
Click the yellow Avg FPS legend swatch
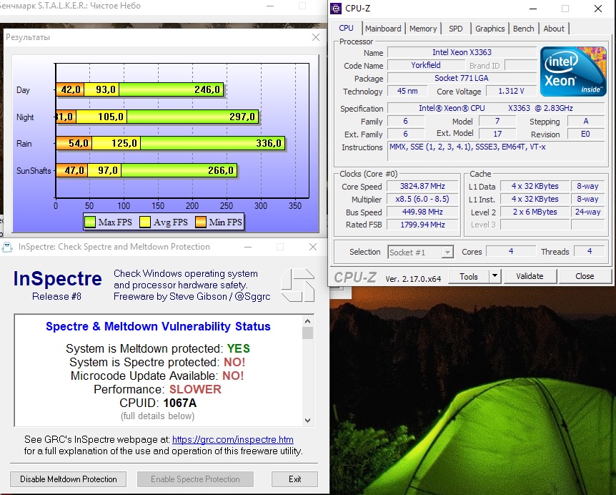145,222
